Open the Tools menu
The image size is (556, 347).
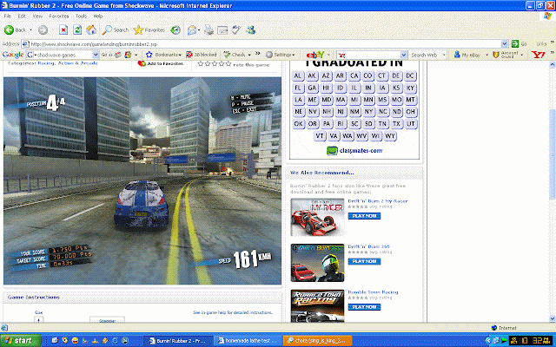tap(81, 16)
